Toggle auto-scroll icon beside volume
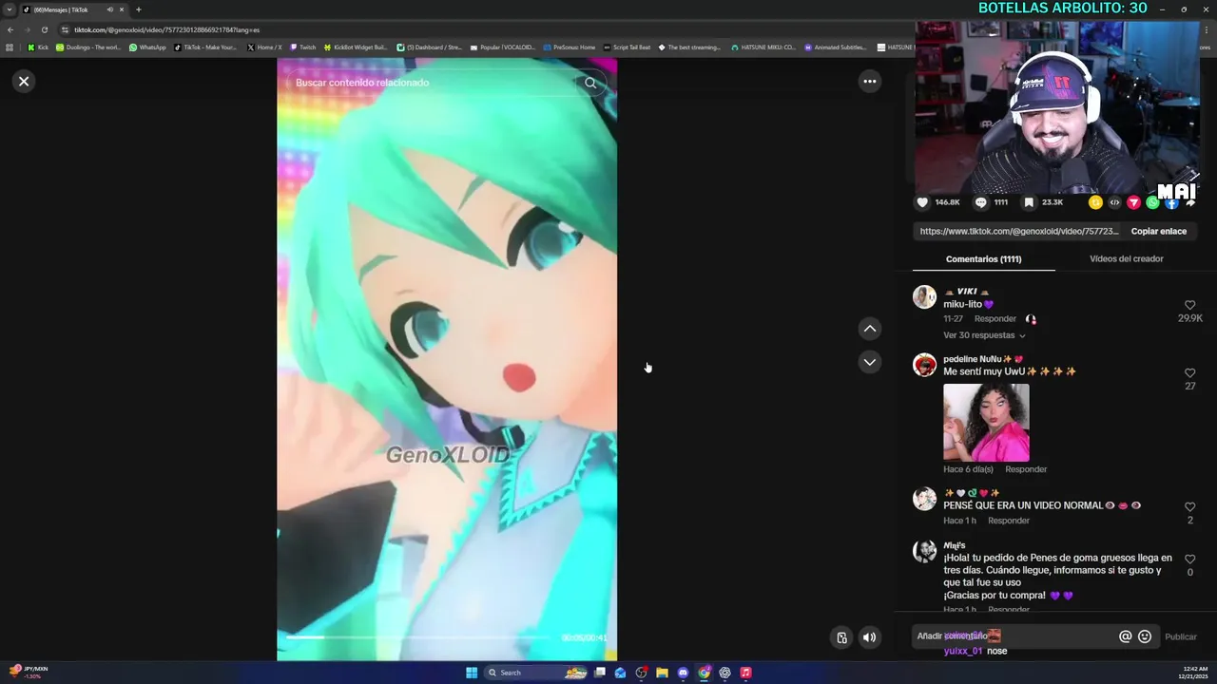 point(841,637)
